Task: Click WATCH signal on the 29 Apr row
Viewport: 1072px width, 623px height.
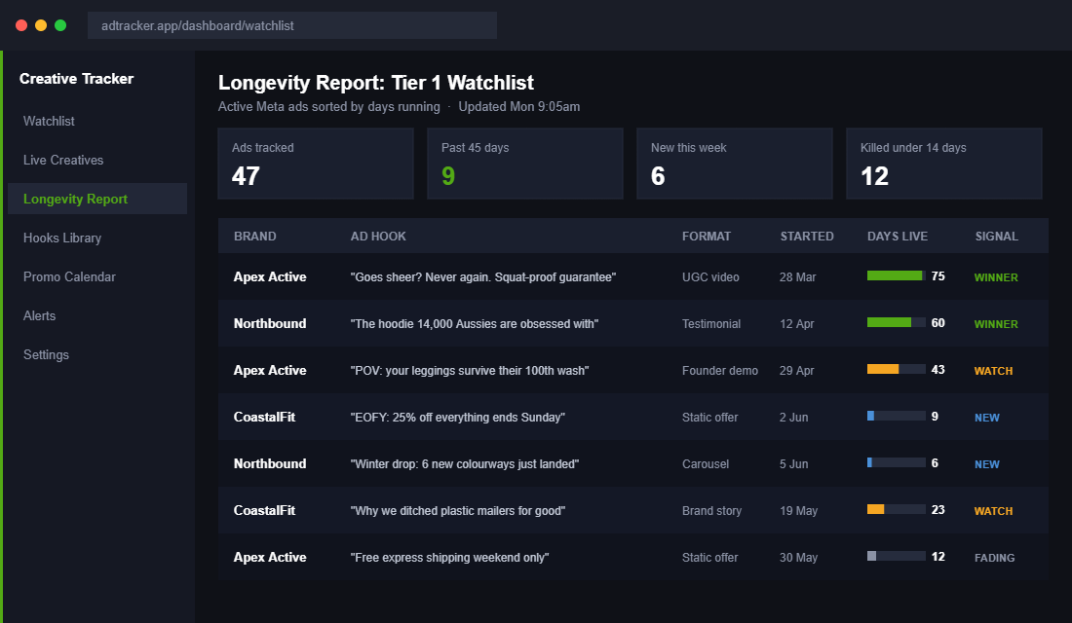Action: 993,371
